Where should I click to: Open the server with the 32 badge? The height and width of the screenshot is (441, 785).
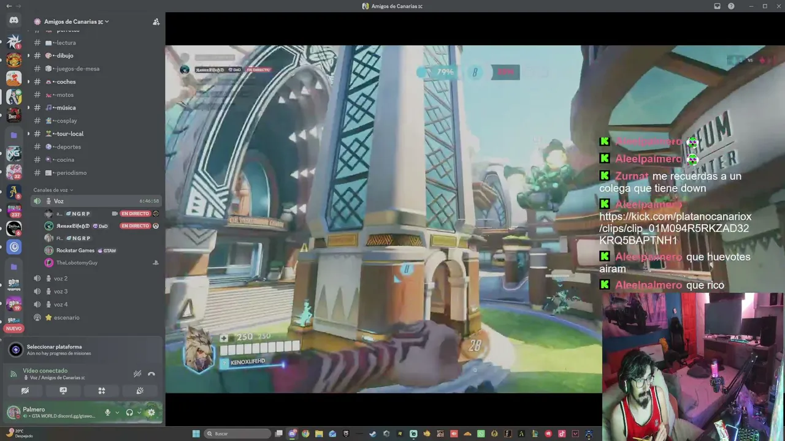(x=13, y=171)
